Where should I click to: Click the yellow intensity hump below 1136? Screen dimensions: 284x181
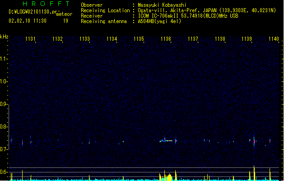[169, 177]
